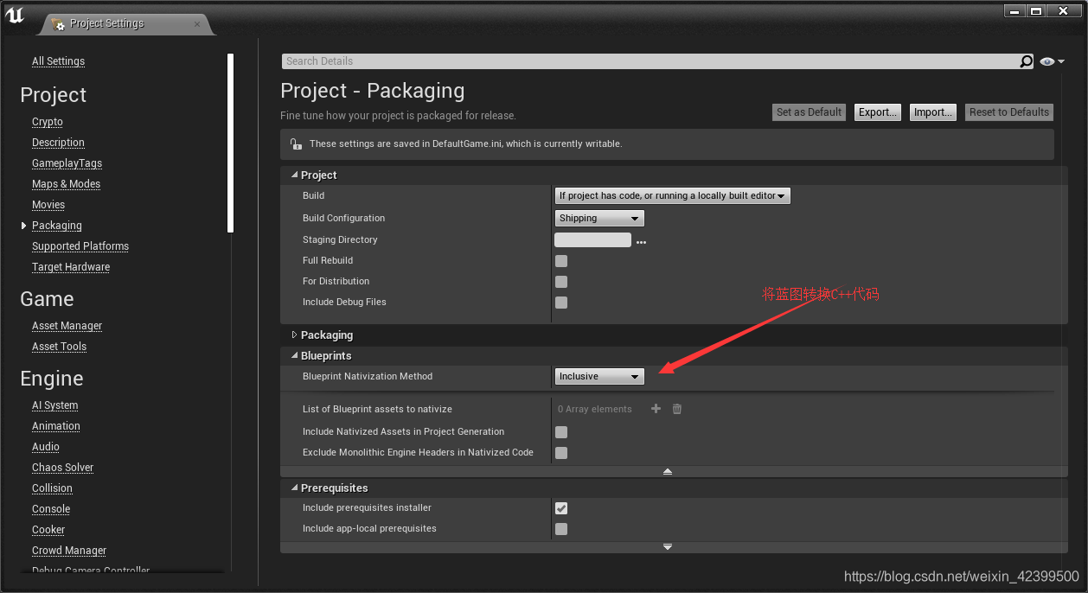Collapse the Prerequisites section
1088x593 pixels.
[294, 488]
